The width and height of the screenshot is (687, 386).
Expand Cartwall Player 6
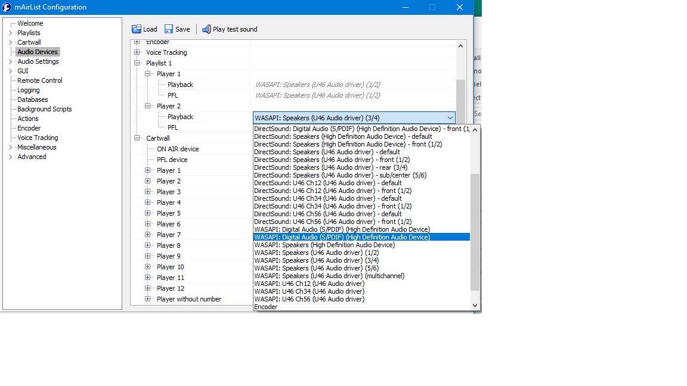(148, 224)
